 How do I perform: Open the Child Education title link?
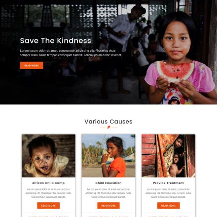point(108,183)
